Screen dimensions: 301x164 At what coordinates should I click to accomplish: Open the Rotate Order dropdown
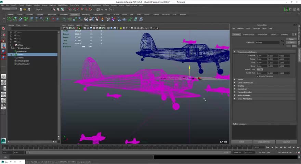tap(260, 69)
